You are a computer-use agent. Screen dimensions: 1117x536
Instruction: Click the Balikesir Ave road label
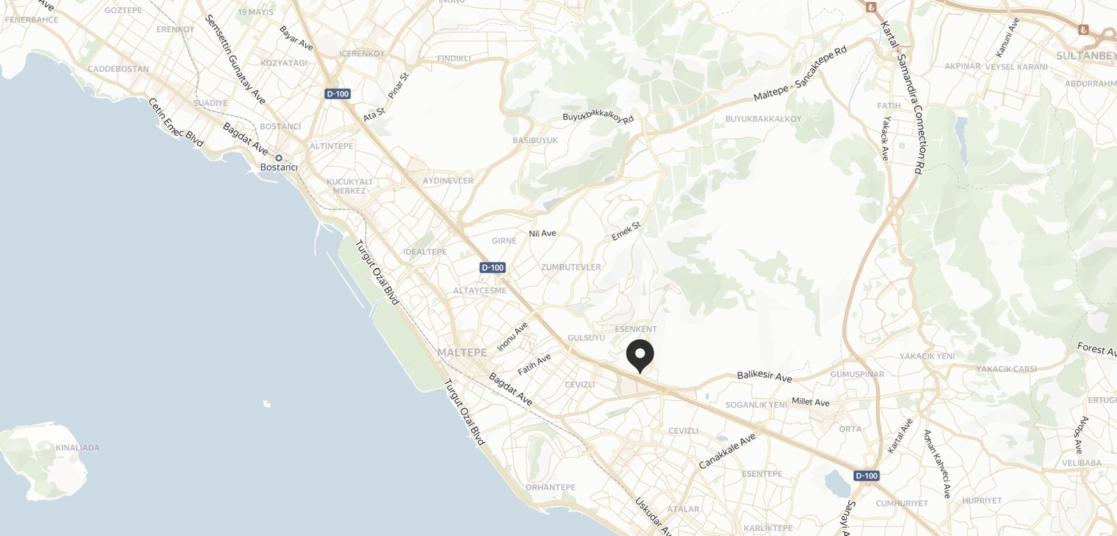tap(764, 376)
